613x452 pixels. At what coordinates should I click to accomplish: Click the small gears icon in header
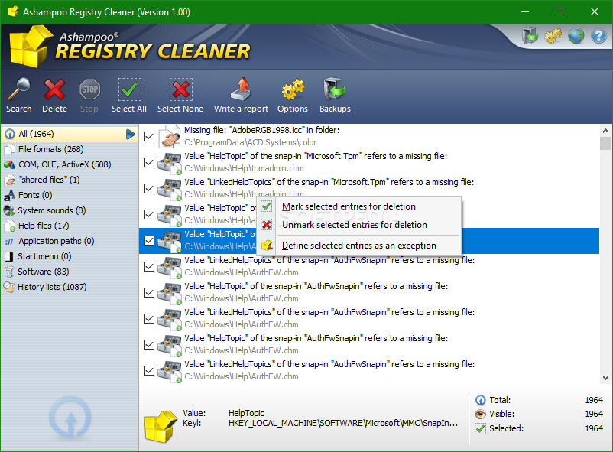(553, 36)
